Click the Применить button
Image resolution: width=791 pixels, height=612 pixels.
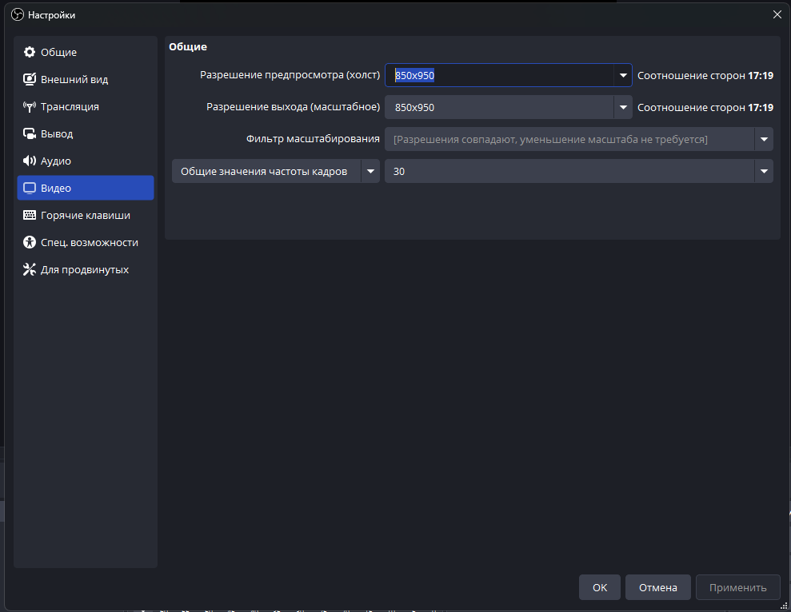[737, 587]
